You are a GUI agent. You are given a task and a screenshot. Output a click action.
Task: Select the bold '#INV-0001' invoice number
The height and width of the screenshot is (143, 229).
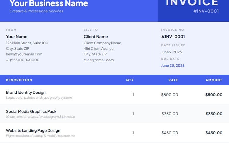tap(173, 37)
